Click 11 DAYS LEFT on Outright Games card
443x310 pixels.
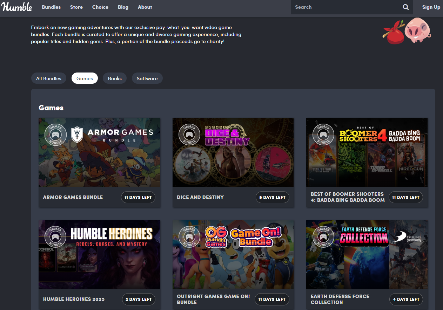tap(272, 299)
